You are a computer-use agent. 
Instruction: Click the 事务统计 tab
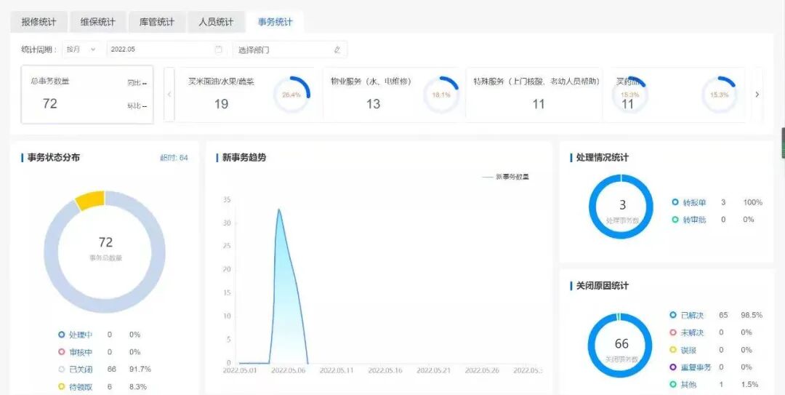tap(275, 22)
